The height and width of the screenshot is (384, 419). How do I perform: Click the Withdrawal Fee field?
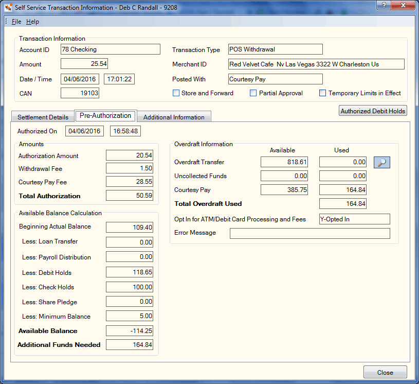point(130,168)
